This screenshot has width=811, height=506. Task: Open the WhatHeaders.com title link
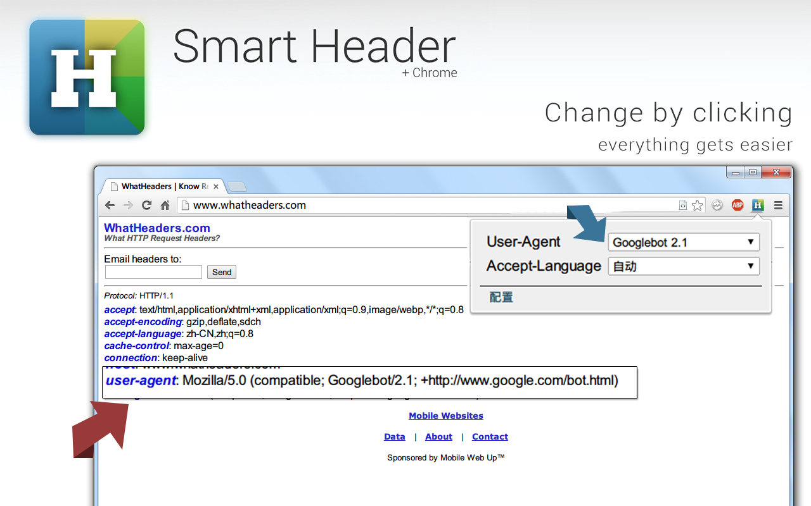click(157, 228)
